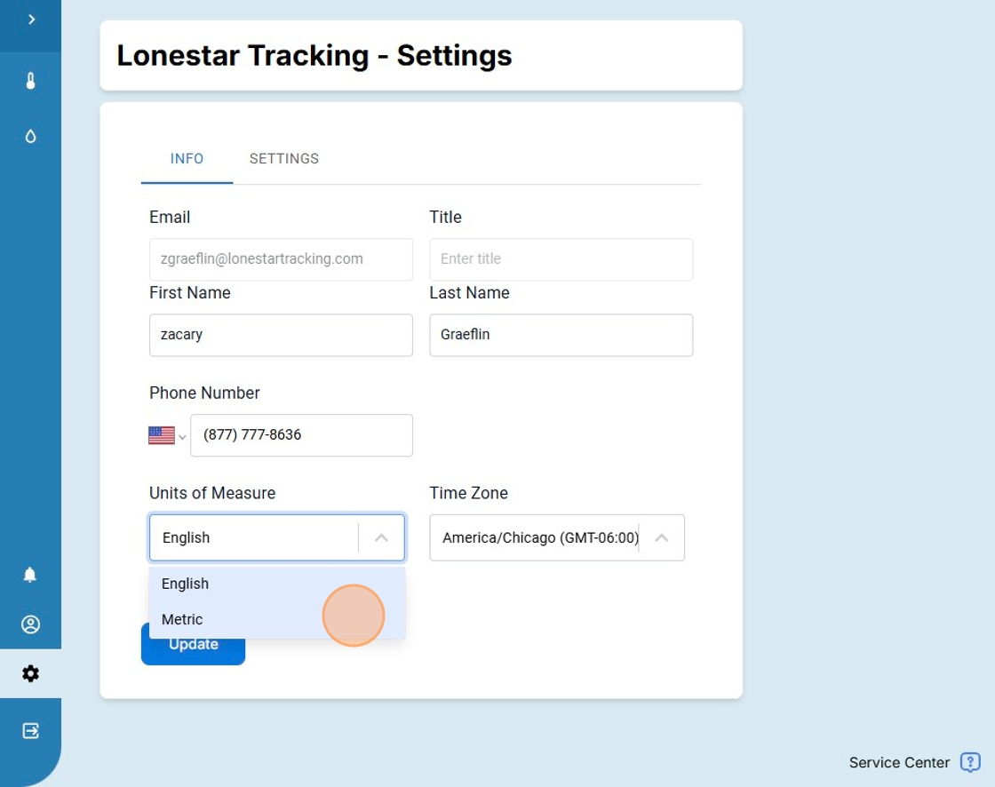
Task: Collapse the Units of Measure dropdown
Action: [381, 537]
